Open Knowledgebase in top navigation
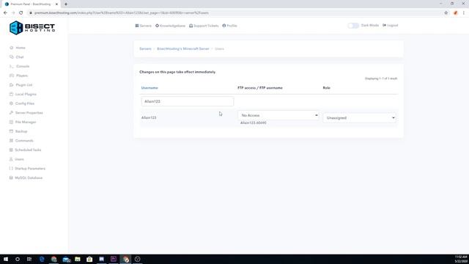 [170, 26]
